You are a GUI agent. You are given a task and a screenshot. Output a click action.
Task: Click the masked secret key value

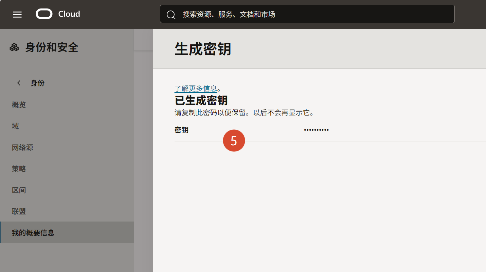click(x=316, y=130)
